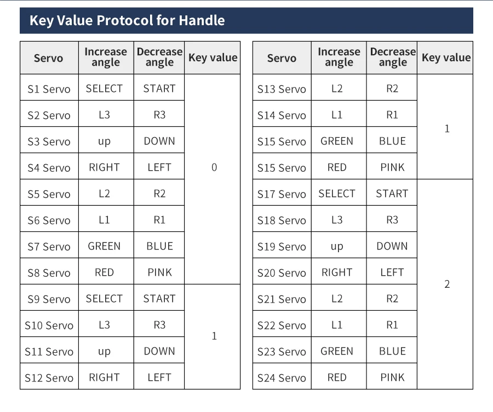
Task: Click the S24 Servo row label
Action: [282, 378]
